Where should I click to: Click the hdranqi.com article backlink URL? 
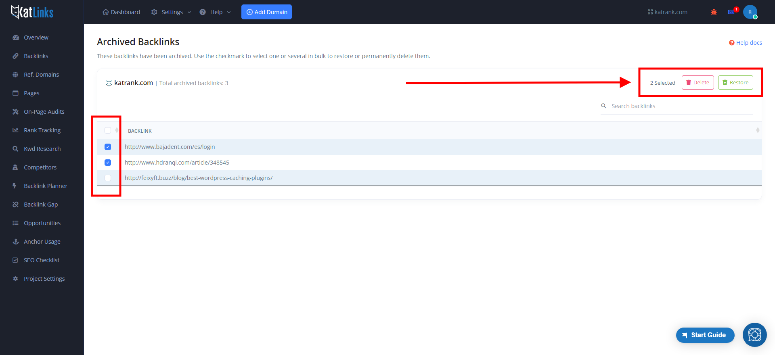pyautogui.click(x=177, y=163)
